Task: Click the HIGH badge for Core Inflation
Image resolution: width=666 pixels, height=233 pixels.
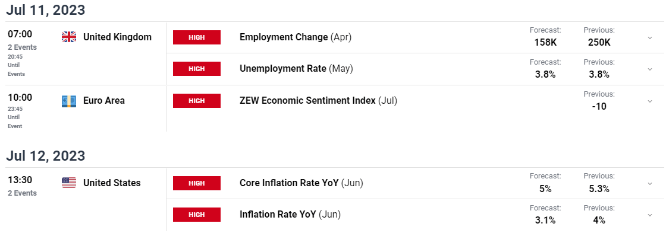Action: pyautogui.click(x=197, y=183)
